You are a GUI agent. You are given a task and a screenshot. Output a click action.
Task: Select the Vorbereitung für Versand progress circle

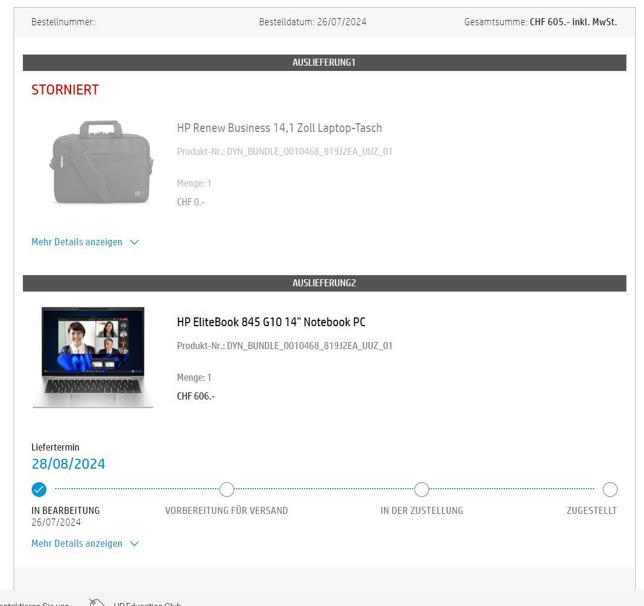227,489
